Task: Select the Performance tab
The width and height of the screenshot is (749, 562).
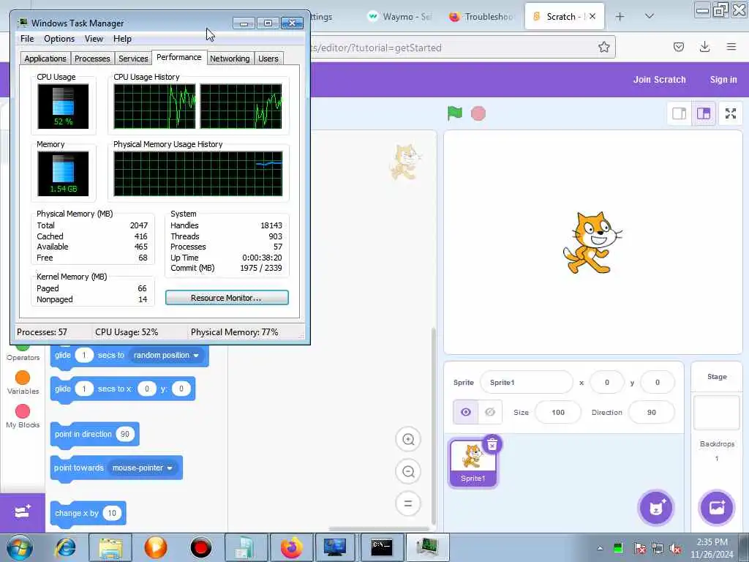Action: pyautogui.click(x=179, y=57)
